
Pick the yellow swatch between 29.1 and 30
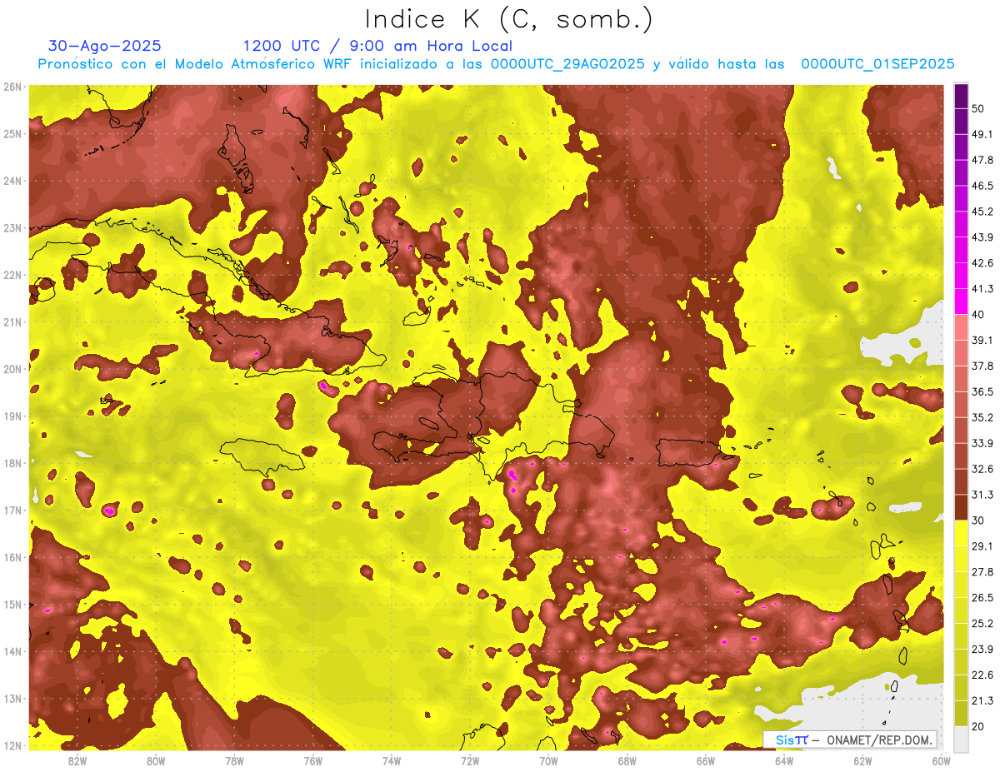[961, 533]
